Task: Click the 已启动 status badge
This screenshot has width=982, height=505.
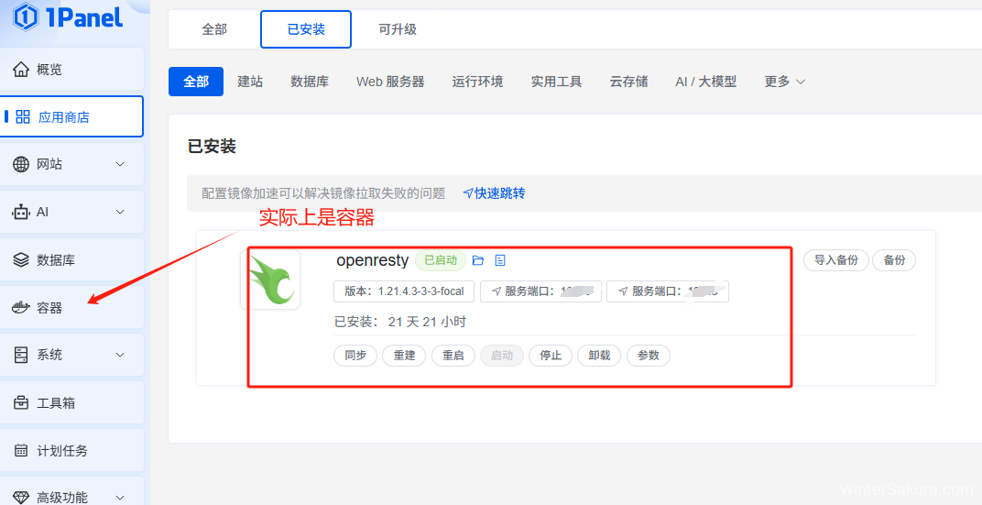Action: [441, 260]
